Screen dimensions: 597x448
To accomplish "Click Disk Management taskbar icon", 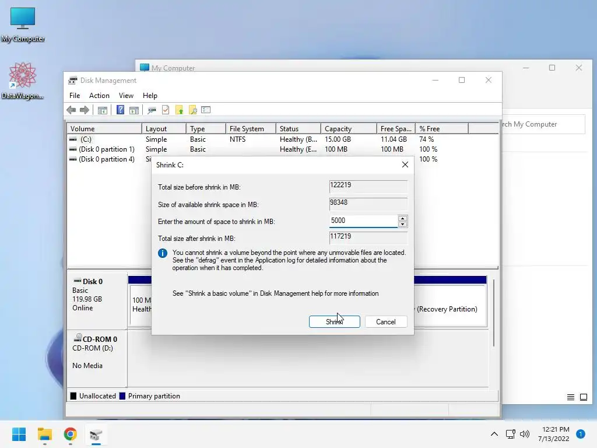I will 96,434.
